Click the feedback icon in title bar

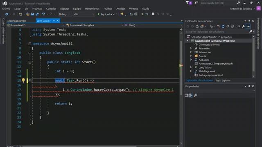196,3
